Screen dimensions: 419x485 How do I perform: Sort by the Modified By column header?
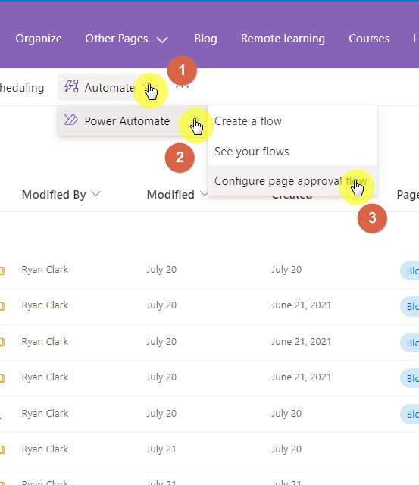click(x=54, y=195)
